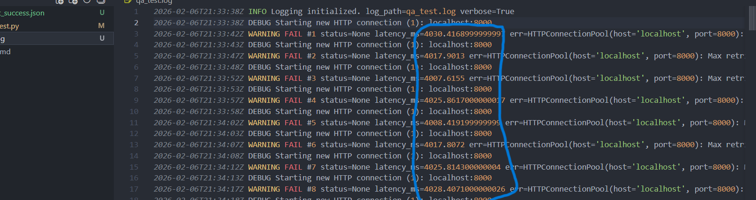This screenshot has height=200, width=756.
Task: Click line number 9 in the gutter
Action: [136, 100]
